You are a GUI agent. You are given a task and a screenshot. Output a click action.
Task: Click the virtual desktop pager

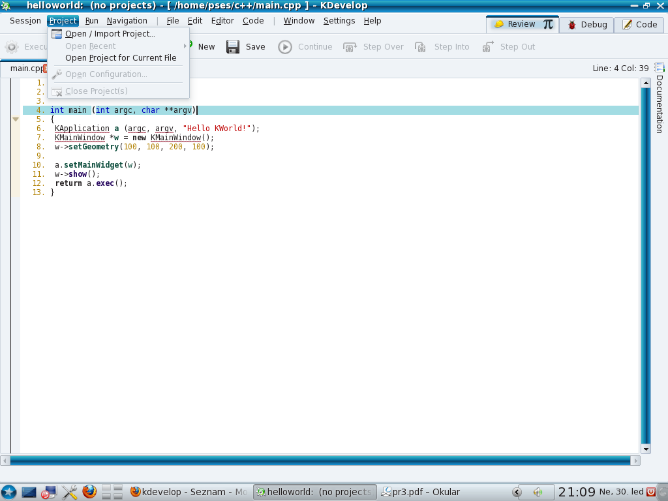[x=112, y=492]
